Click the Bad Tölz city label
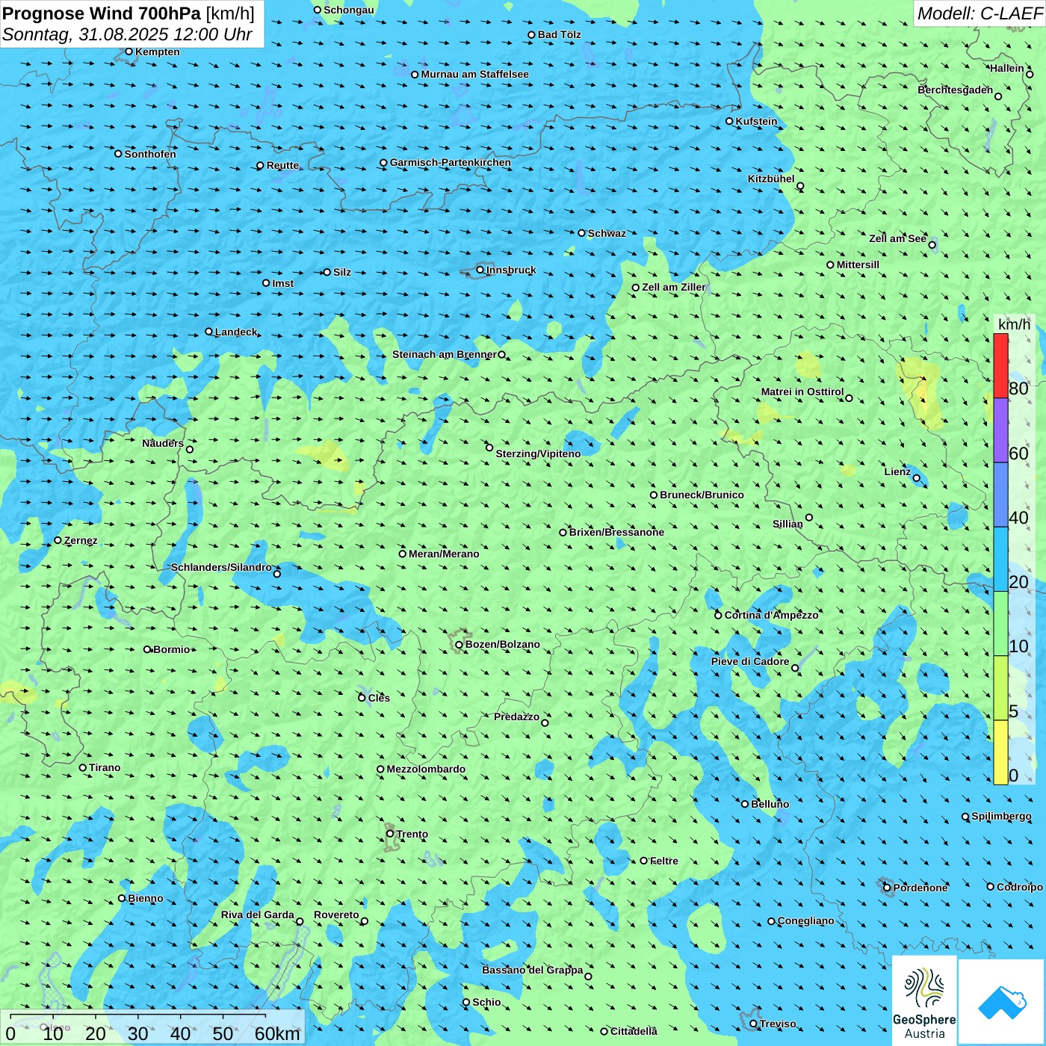This screenshot has height=1046, width=1046. 560,34
